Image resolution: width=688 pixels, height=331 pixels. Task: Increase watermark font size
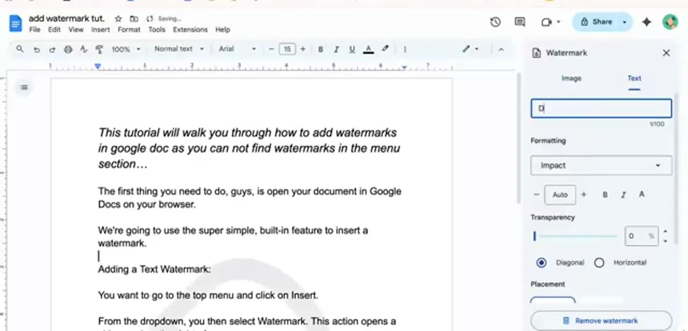pos(584,195)
